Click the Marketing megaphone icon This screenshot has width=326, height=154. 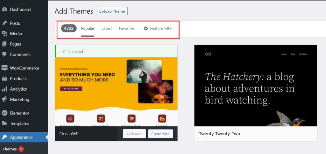tap(4, 99)
